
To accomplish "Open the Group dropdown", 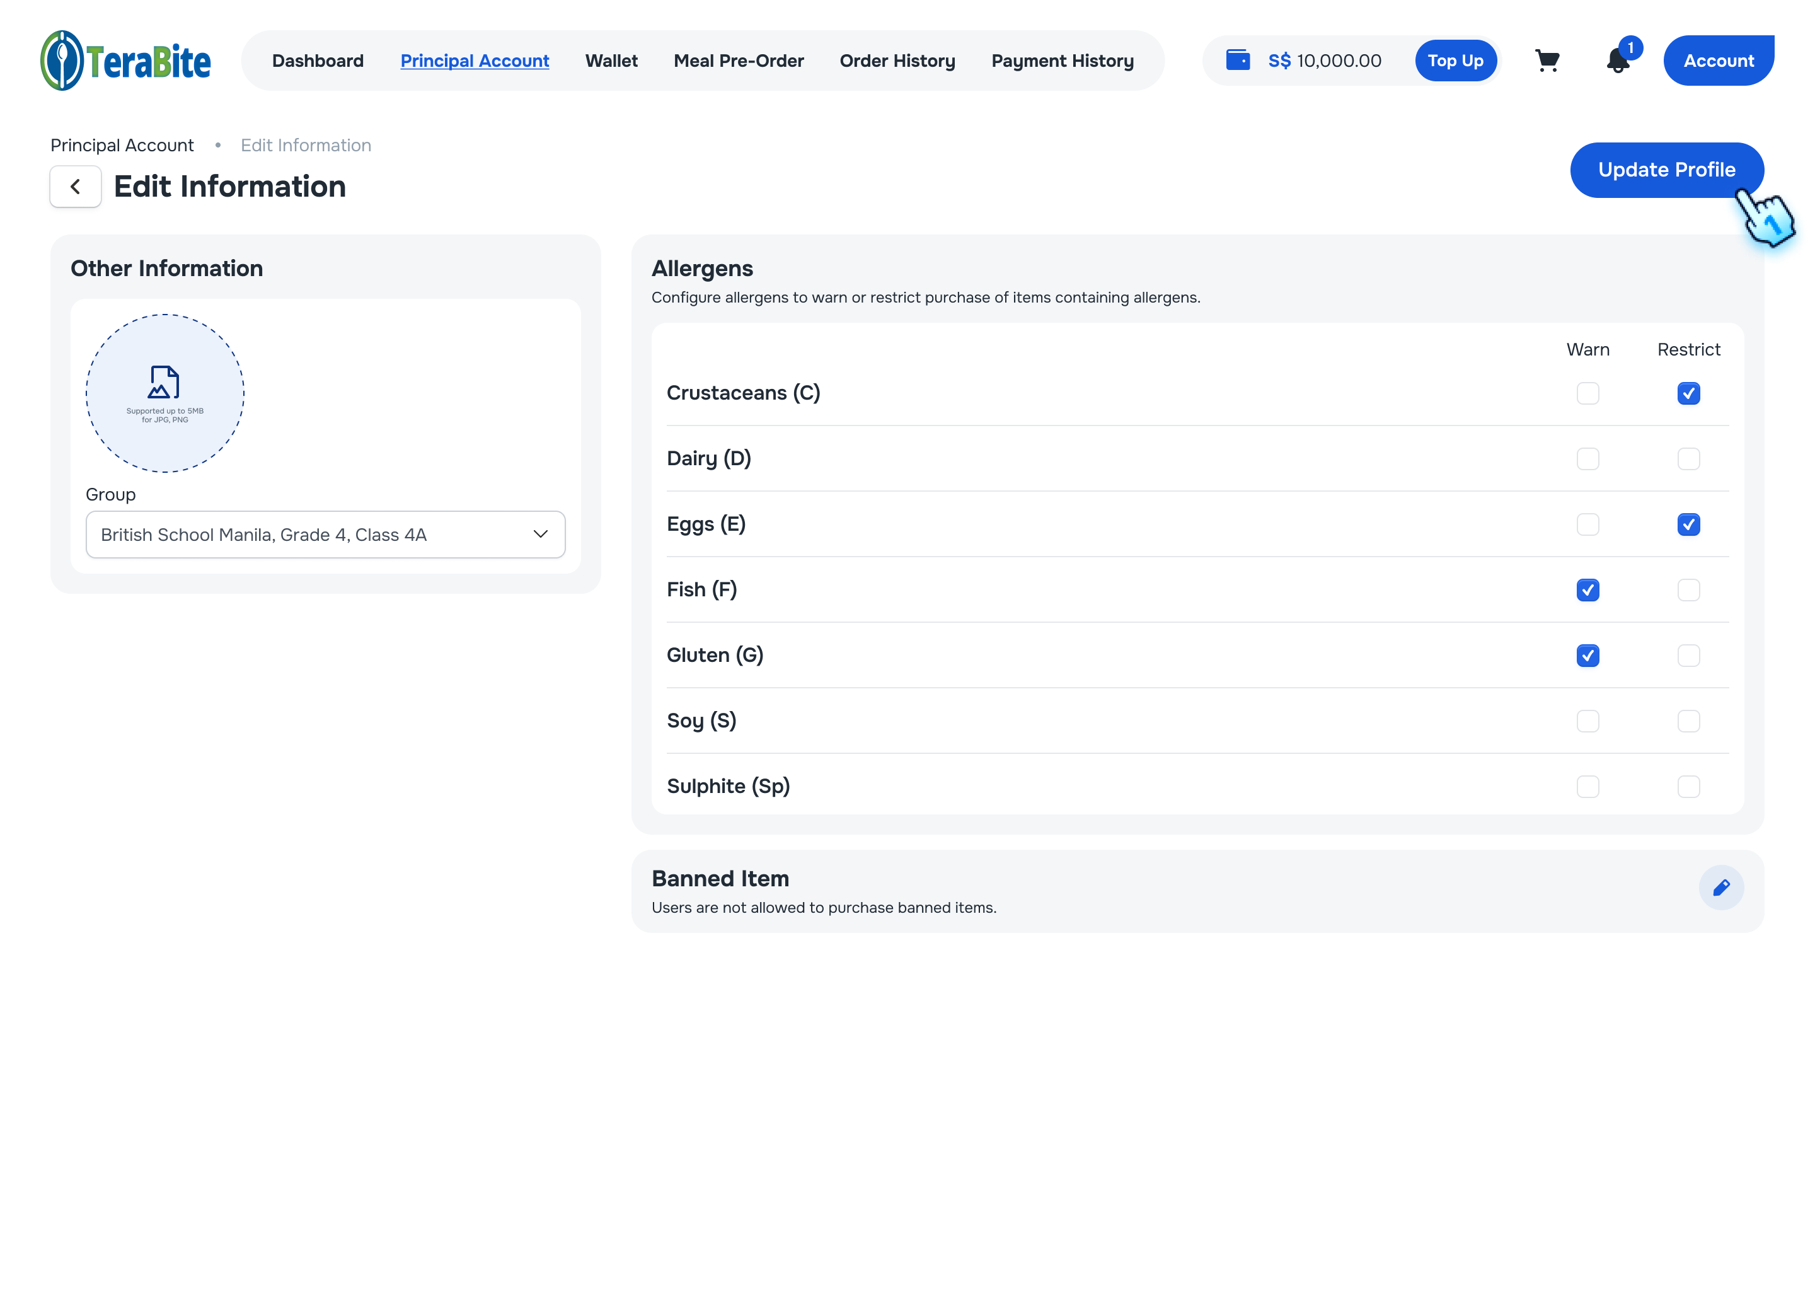I will (x=325, y=535).
